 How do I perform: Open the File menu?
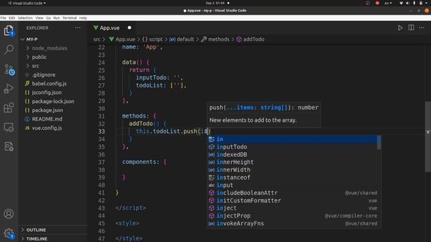[3, 18]
